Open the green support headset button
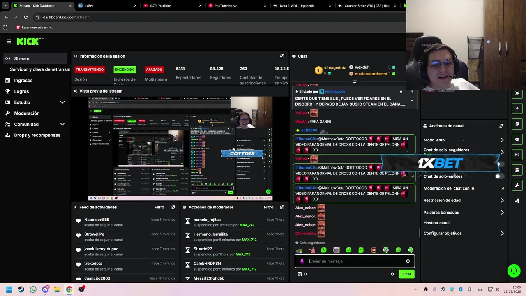This screenshot has height=296, width=526. click(514, 271)
